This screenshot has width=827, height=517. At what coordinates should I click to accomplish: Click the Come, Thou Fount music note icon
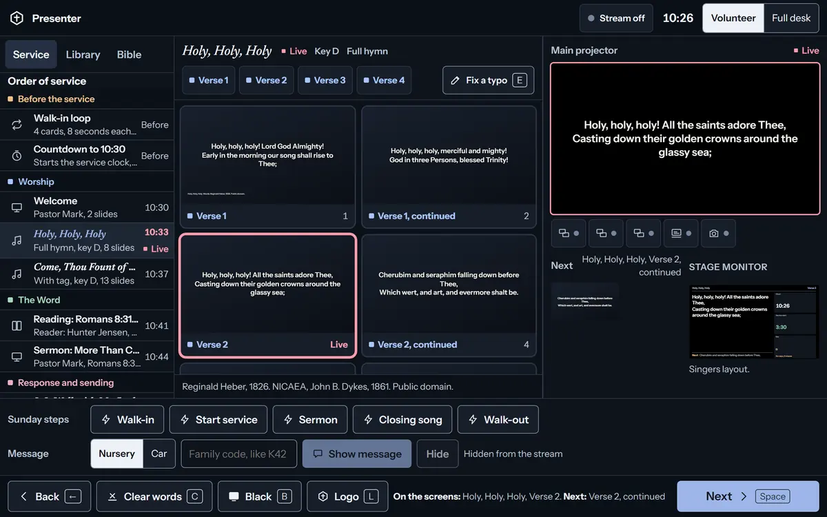coord(17,274)
